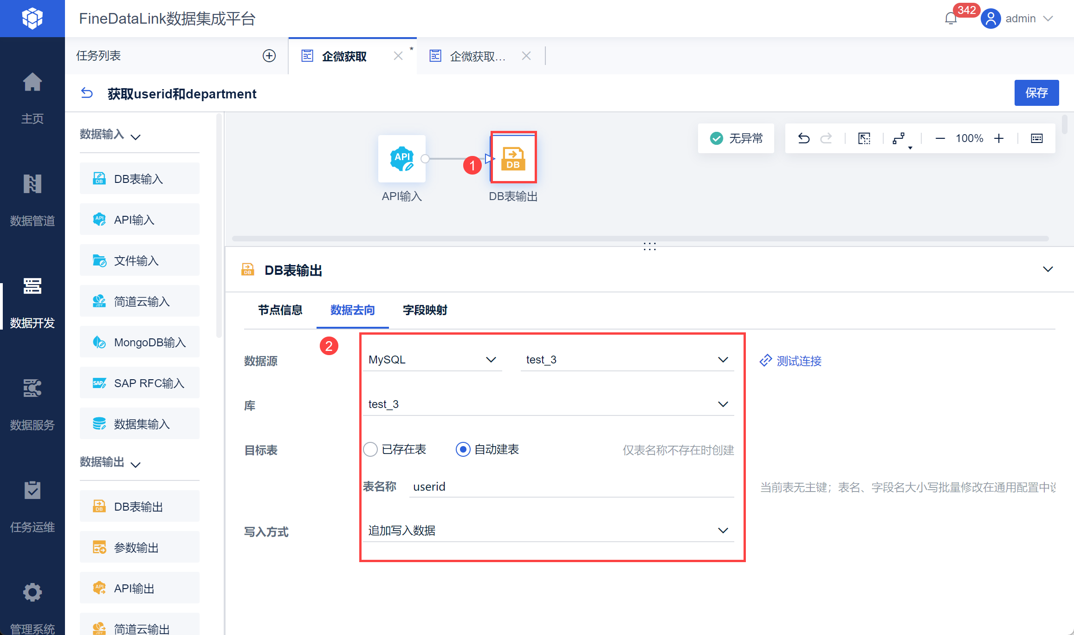The width and height of the screenshot is (1074, 635).
Task: Switch to the 字段映射 tab
Action: [425, 310]
